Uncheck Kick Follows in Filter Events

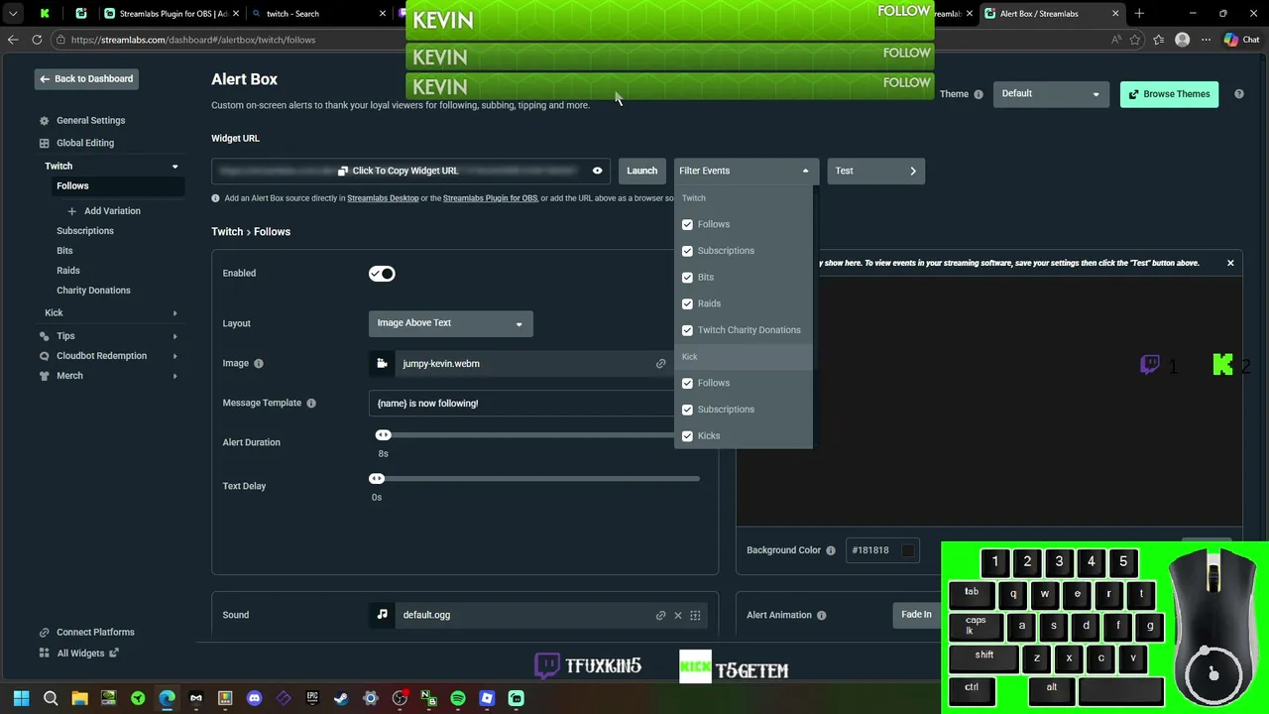coord(687,383)
